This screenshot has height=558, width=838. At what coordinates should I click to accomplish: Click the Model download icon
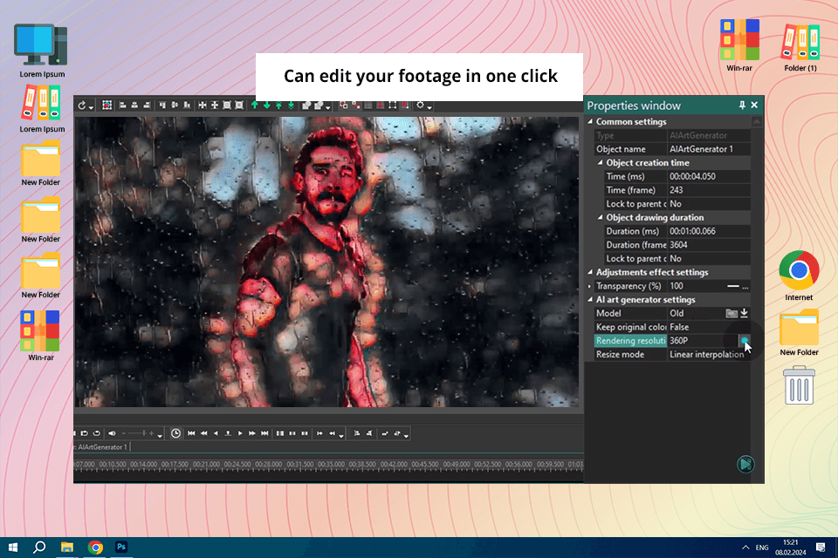(x=744, y=314)
